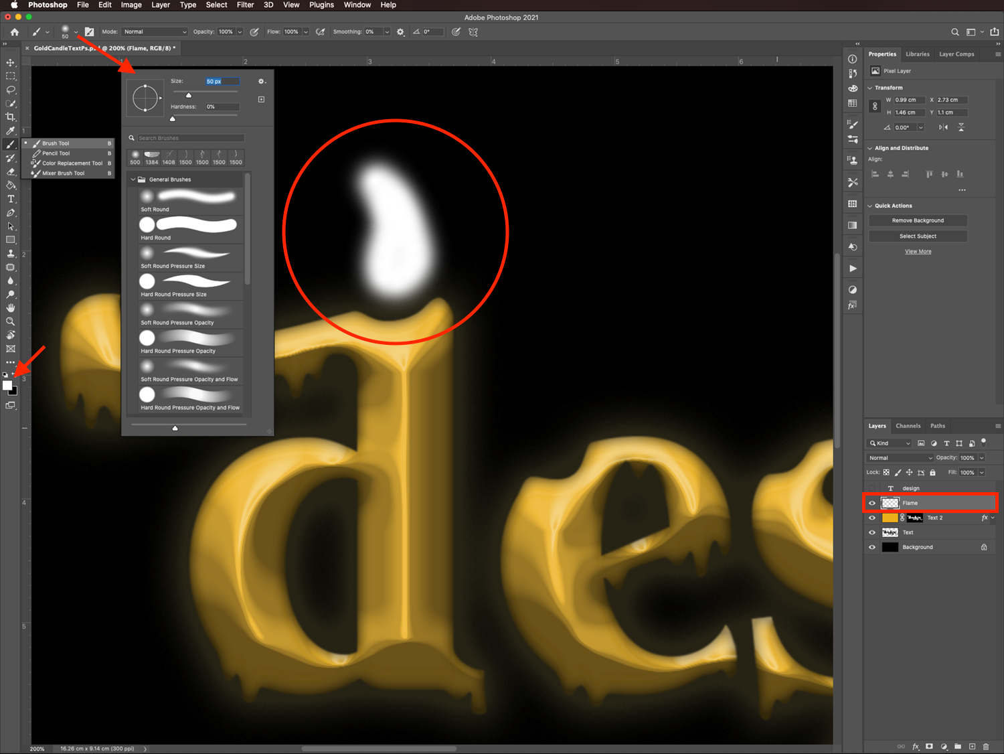Screen dimensions: 1004x754
Task: Select the Lasso tool
Action: click(11, 90)
